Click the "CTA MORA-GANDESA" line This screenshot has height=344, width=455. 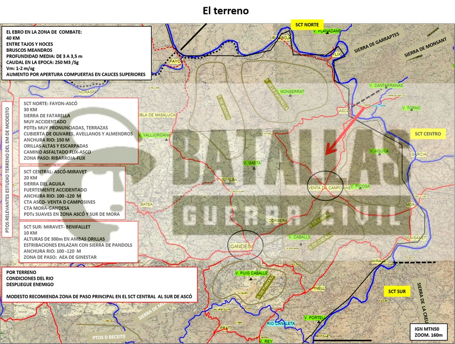click(46, 208)
